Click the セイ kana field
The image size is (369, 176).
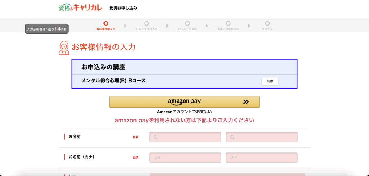click(x=185, y=157)
